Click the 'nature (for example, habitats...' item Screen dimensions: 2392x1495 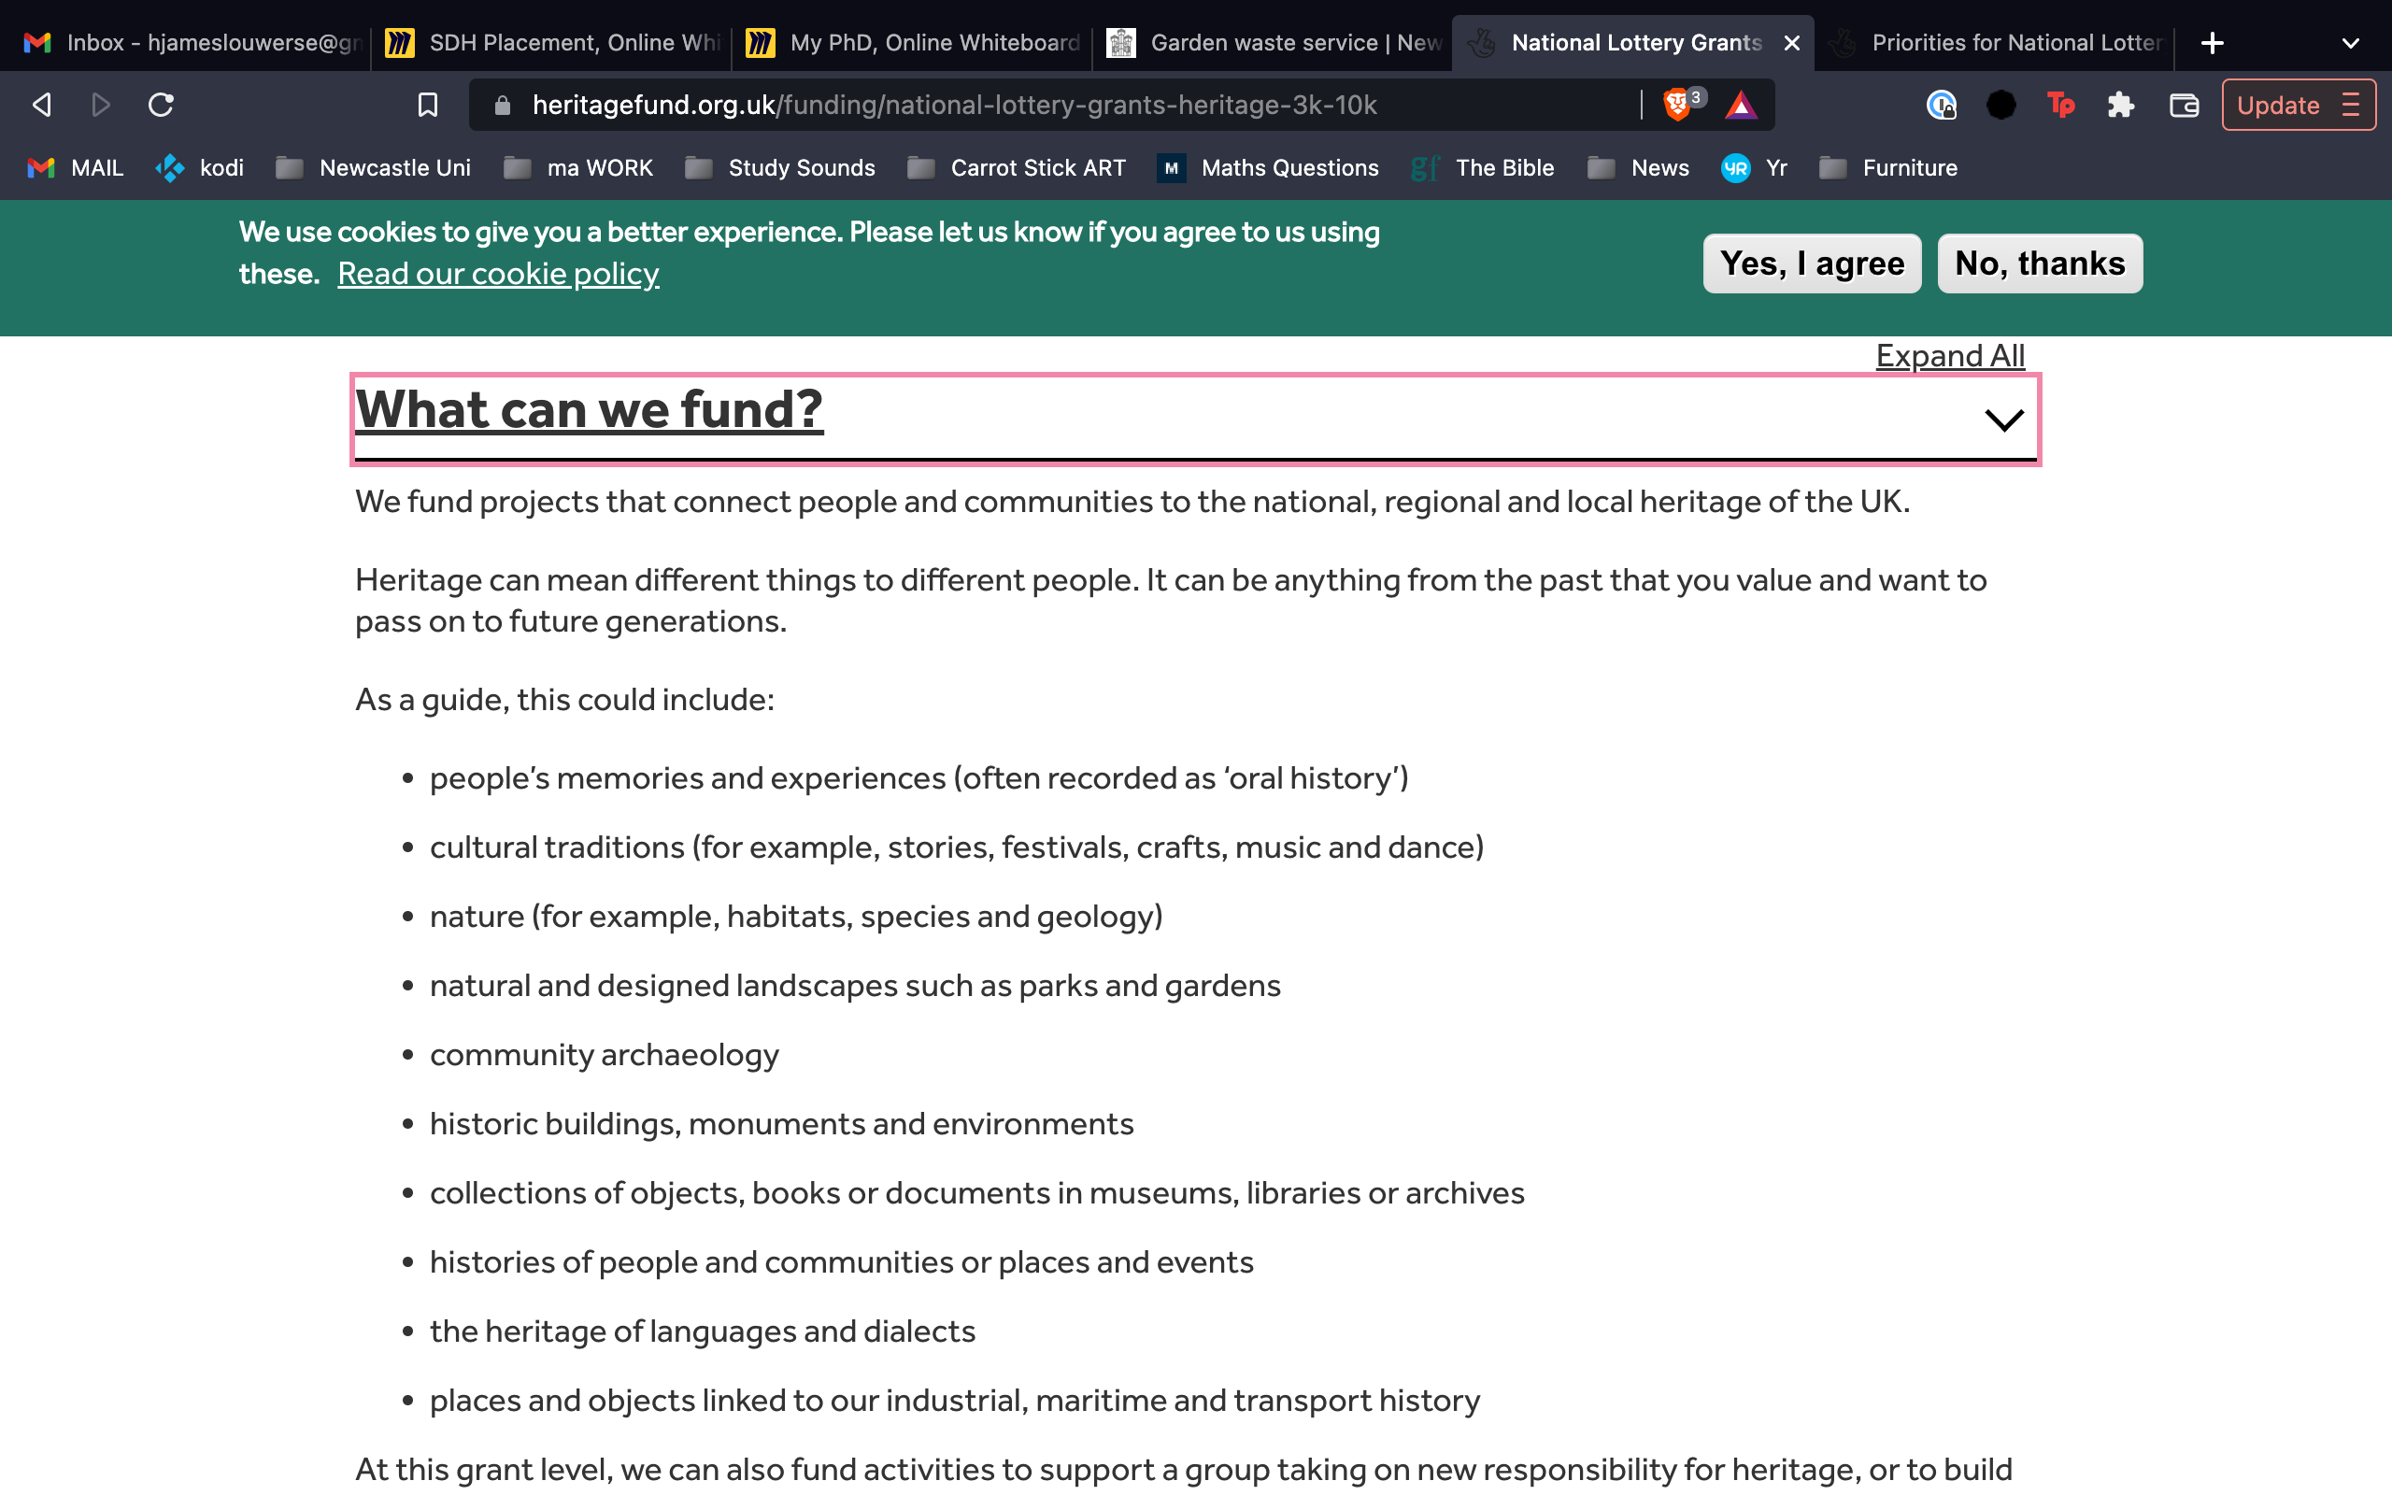point(797,917)
